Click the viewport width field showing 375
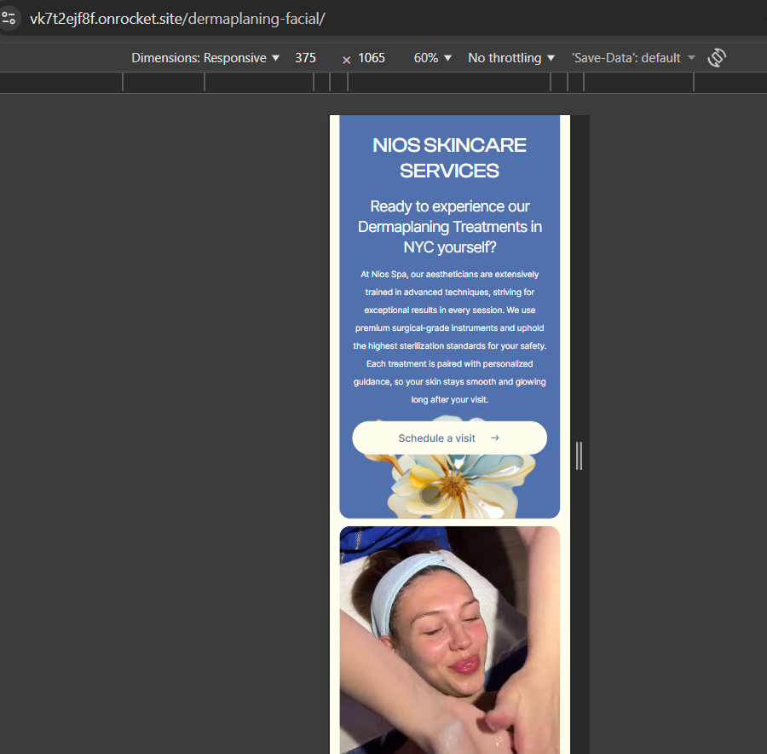Screen dimensions: 767x754 click(x=305, y=58)
